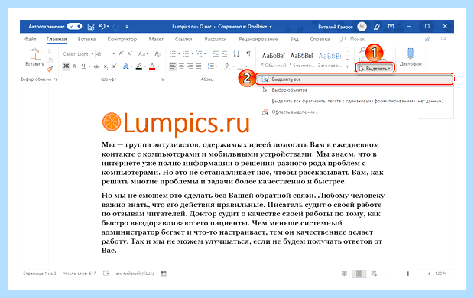Screen dimensions: 474x298
Task: Click the Undo arrow in title bar
Action: [102, 27]
